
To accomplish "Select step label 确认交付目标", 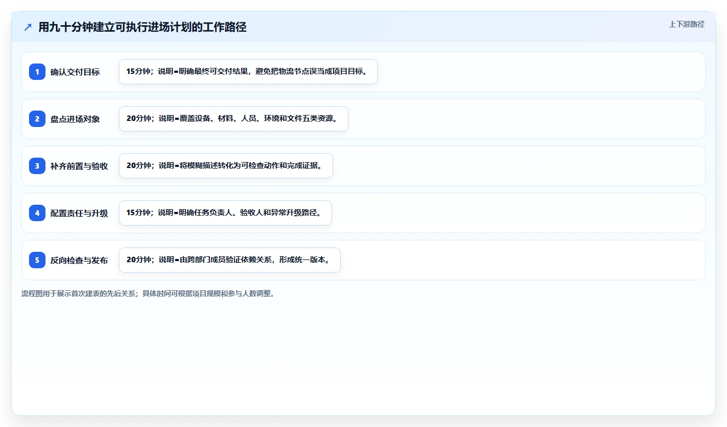I will pyautogui.click(x=75, y=72).
